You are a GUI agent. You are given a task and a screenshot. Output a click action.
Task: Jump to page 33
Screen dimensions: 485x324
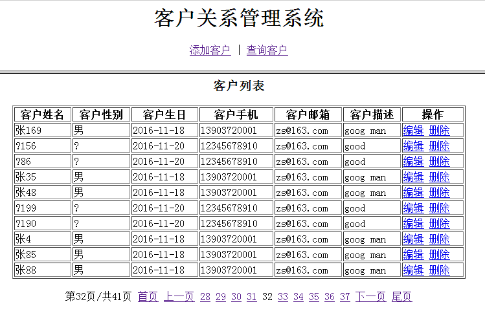(283, 297)
